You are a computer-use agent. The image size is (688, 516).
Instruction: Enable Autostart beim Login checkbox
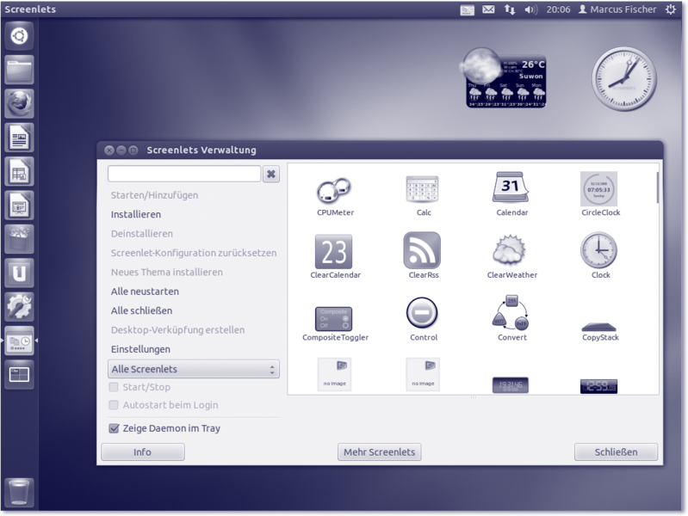point(114,405)
